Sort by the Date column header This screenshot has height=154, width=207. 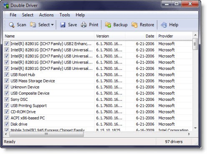tap(141, 36)
